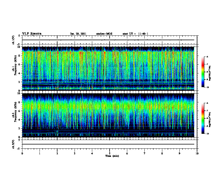This screenshot has width=222, height=172.
Task: Click the ch.2 spectrogram color scale bar
Action: click(x=203, y=118)
